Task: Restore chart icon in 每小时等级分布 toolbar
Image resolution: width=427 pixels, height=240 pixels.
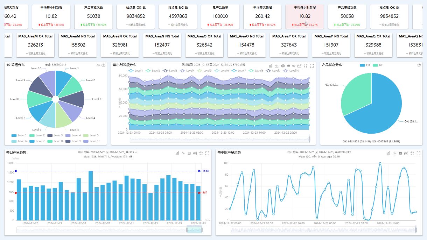Action: (306, 65)
